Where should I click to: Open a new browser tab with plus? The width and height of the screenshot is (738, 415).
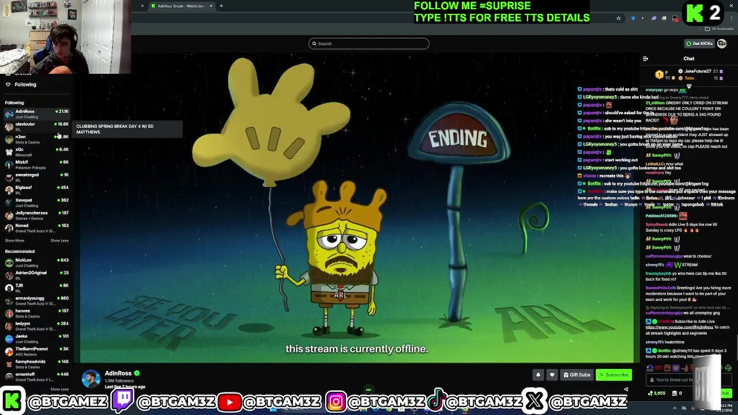221,6
